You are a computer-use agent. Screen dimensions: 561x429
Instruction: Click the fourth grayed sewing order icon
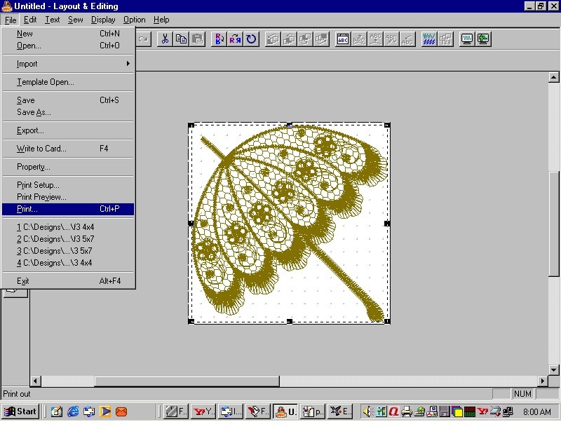coord(321,39)
